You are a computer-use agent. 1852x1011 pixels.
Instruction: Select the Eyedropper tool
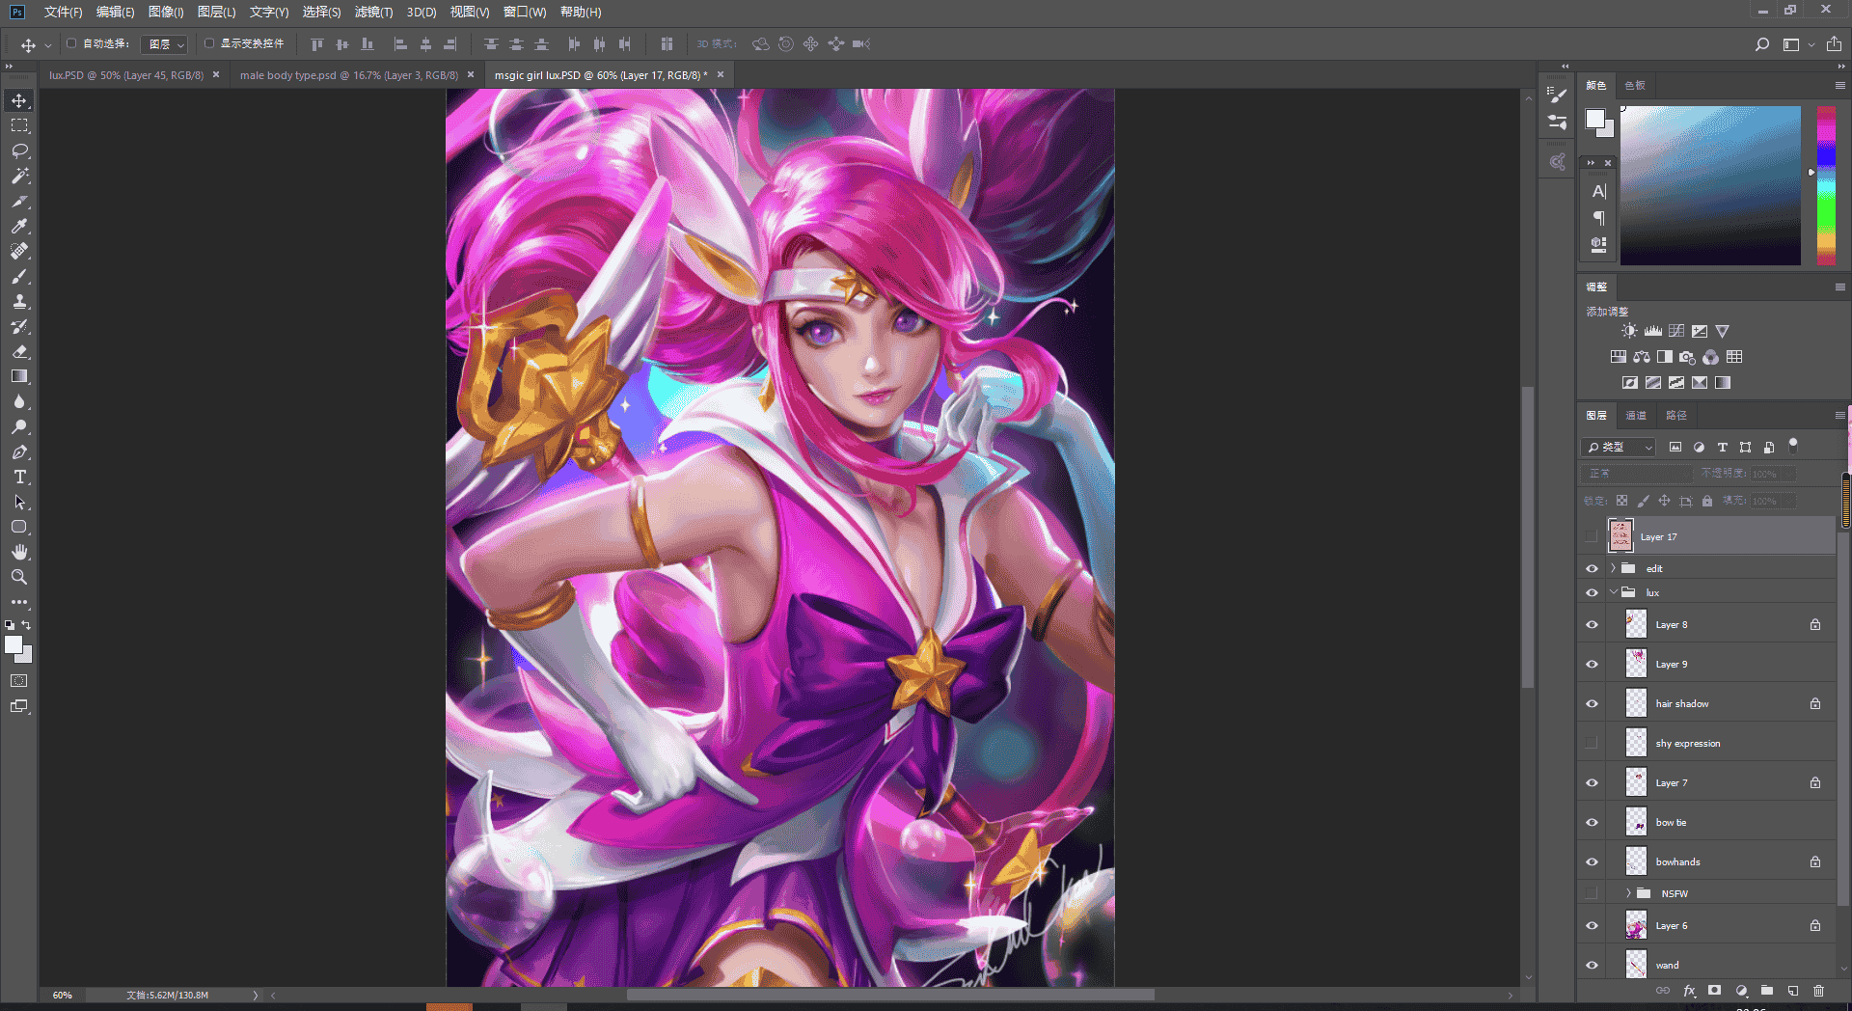coord(19,226)
